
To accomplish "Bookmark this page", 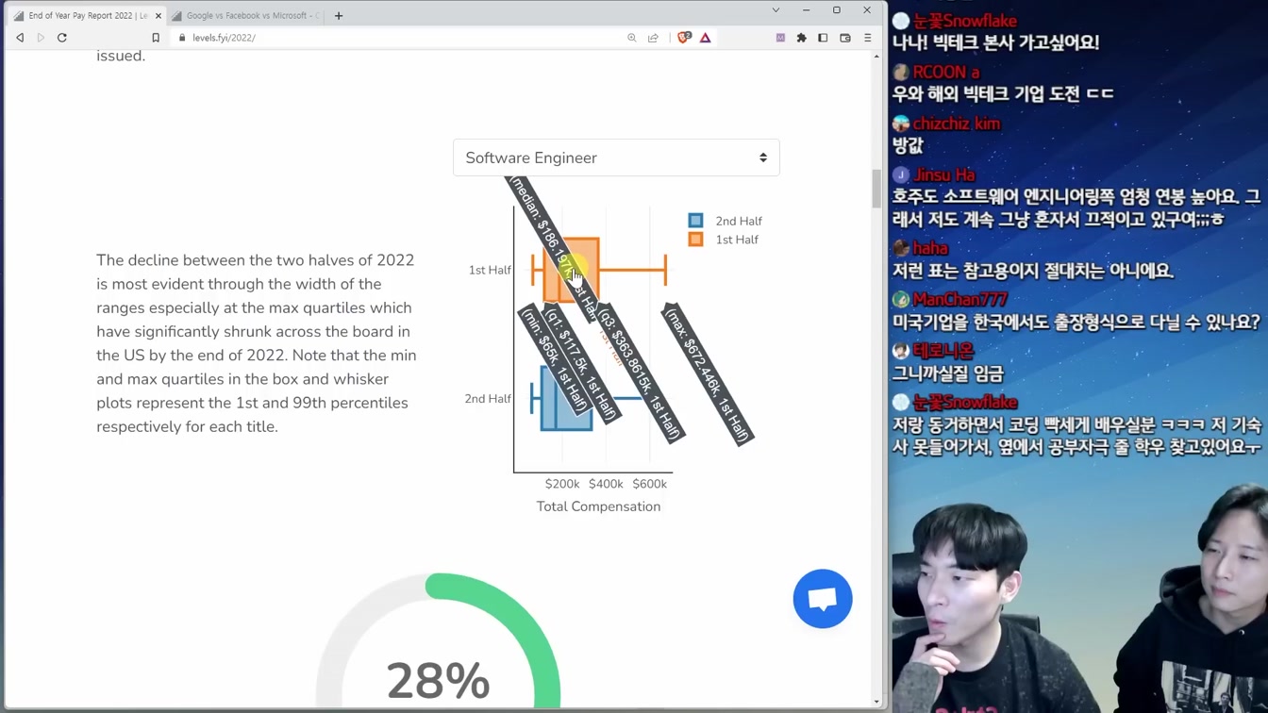I will 156,38.
